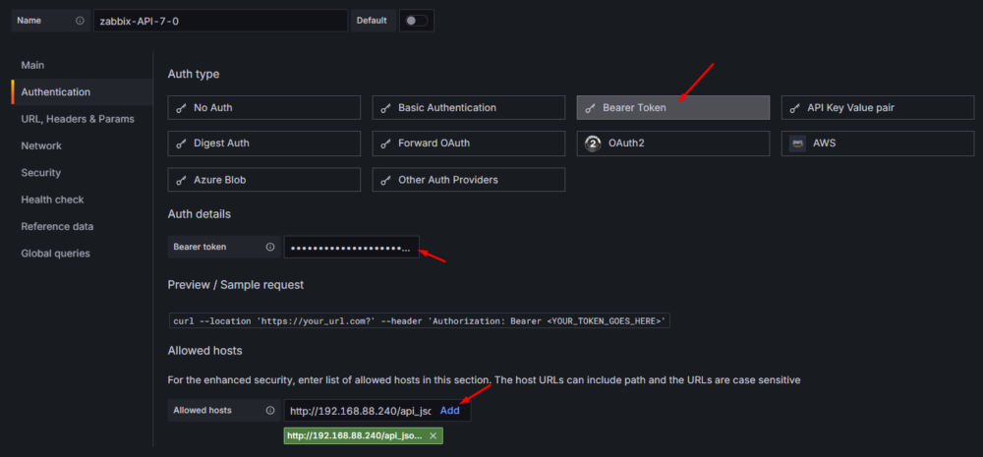983x457 pixels.
Task: Click the info icon next to Name
Action: coord(80,21)
